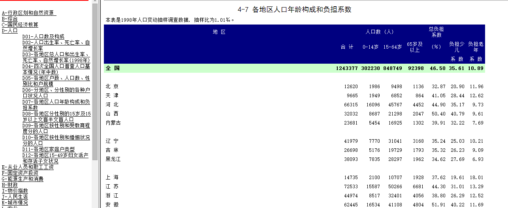Open D10-各地区按性别和婚姻状况分的人口 link

tap(56, 140)
